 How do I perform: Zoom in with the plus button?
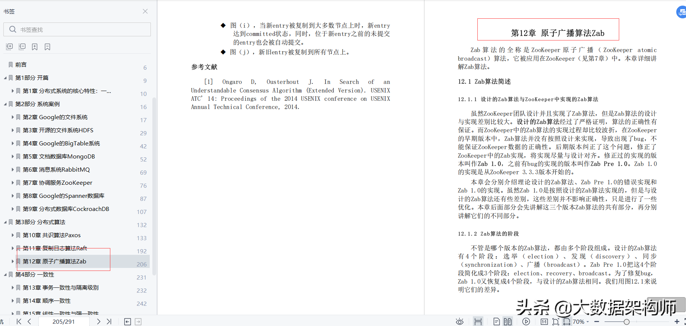[677, 322]
